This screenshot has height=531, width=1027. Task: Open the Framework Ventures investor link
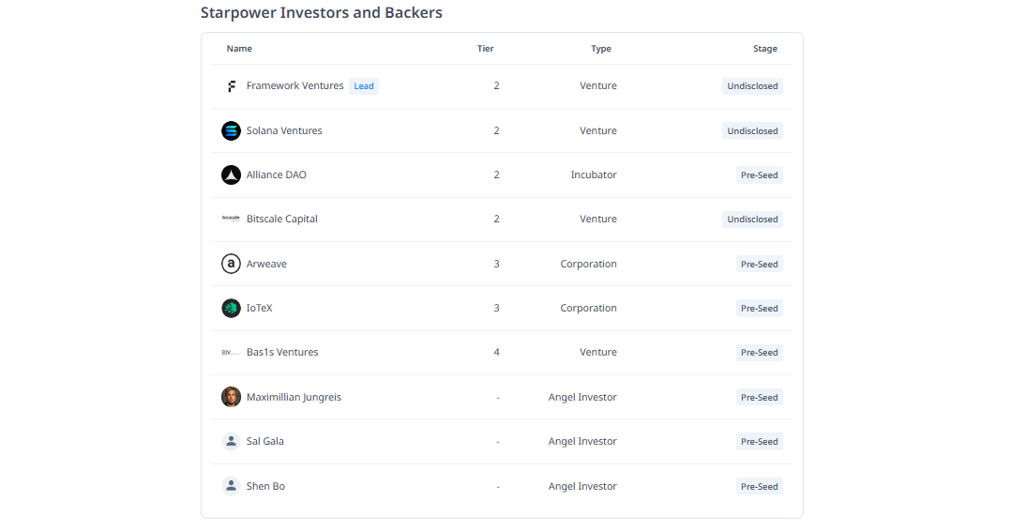[295, 86]
